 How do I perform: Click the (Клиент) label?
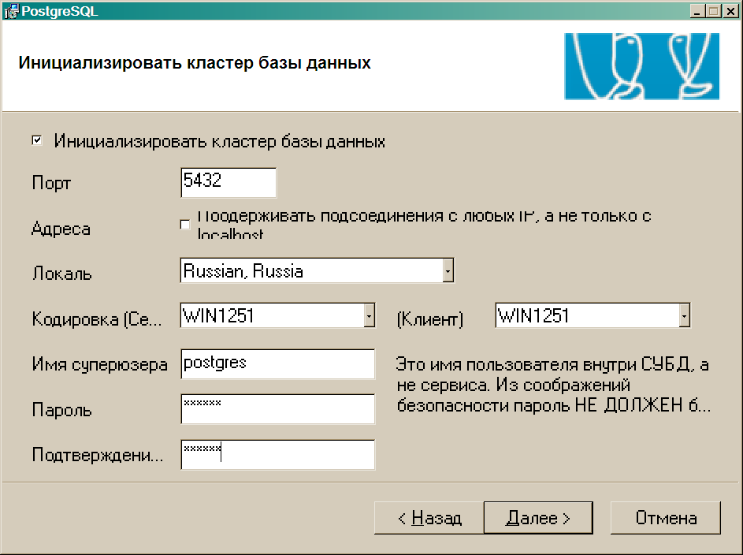coord(429,319)
